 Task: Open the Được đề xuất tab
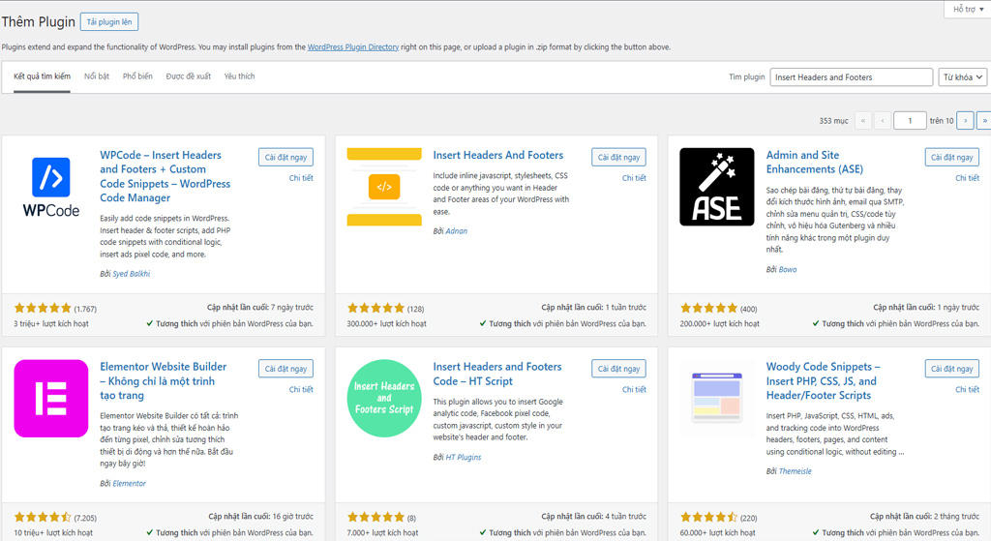click(x=188, y=76)
